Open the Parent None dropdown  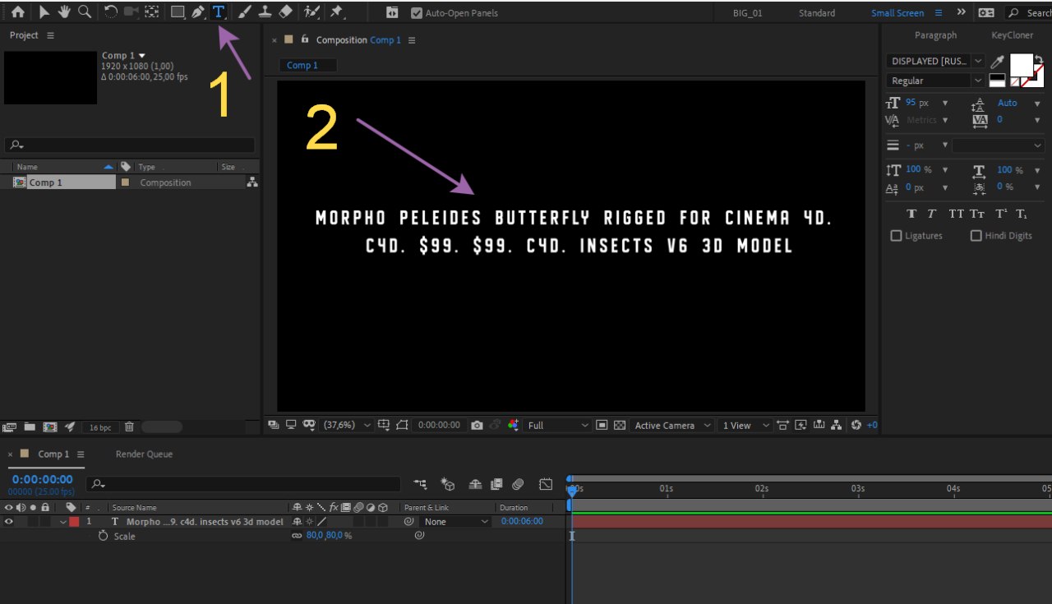coord(454,522)
